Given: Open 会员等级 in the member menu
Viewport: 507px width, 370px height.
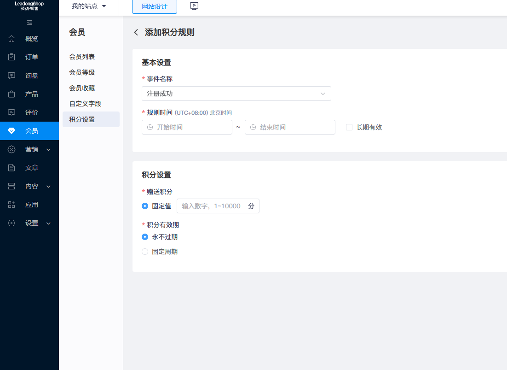Looking at the screenshot, I should (82, 72).
